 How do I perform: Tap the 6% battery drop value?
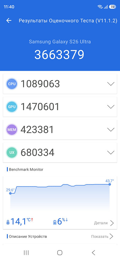pyautogui.click(x=63, y=221)
